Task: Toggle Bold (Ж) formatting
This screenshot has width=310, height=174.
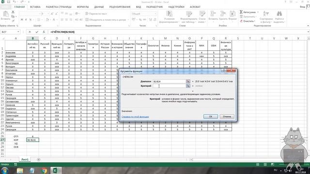Action: coord(22,20)
